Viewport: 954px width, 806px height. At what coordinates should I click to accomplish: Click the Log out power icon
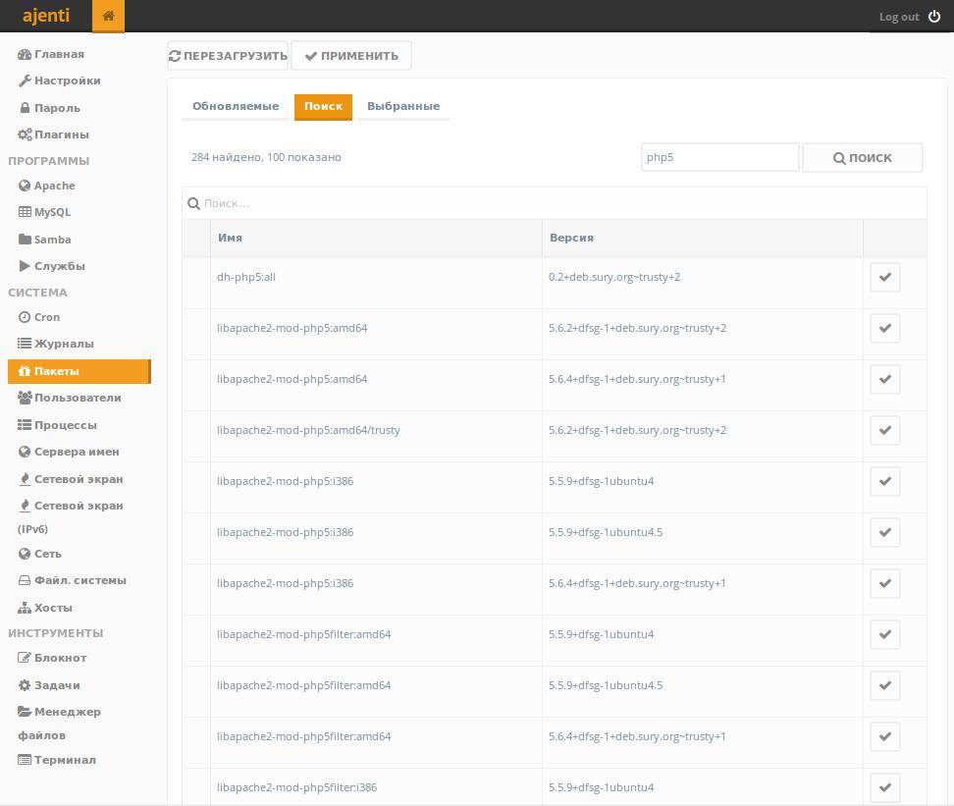point(933,17)
